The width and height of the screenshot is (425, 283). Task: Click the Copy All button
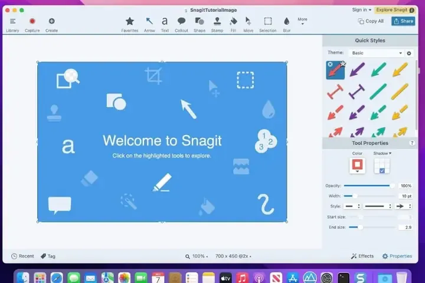(371, 21)
